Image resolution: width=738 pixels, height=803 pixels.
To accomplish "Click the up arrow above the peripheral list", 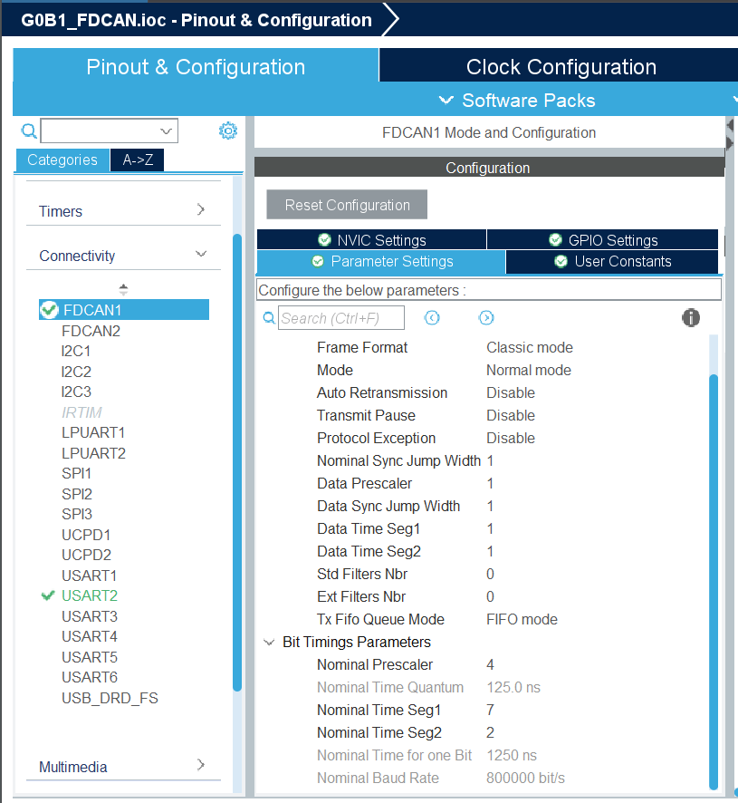I will [x=123, y=289].
